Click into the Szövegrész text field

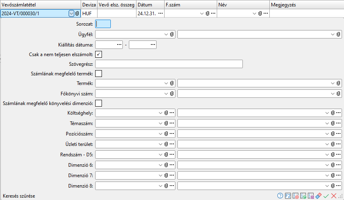[x=169, y=64]
